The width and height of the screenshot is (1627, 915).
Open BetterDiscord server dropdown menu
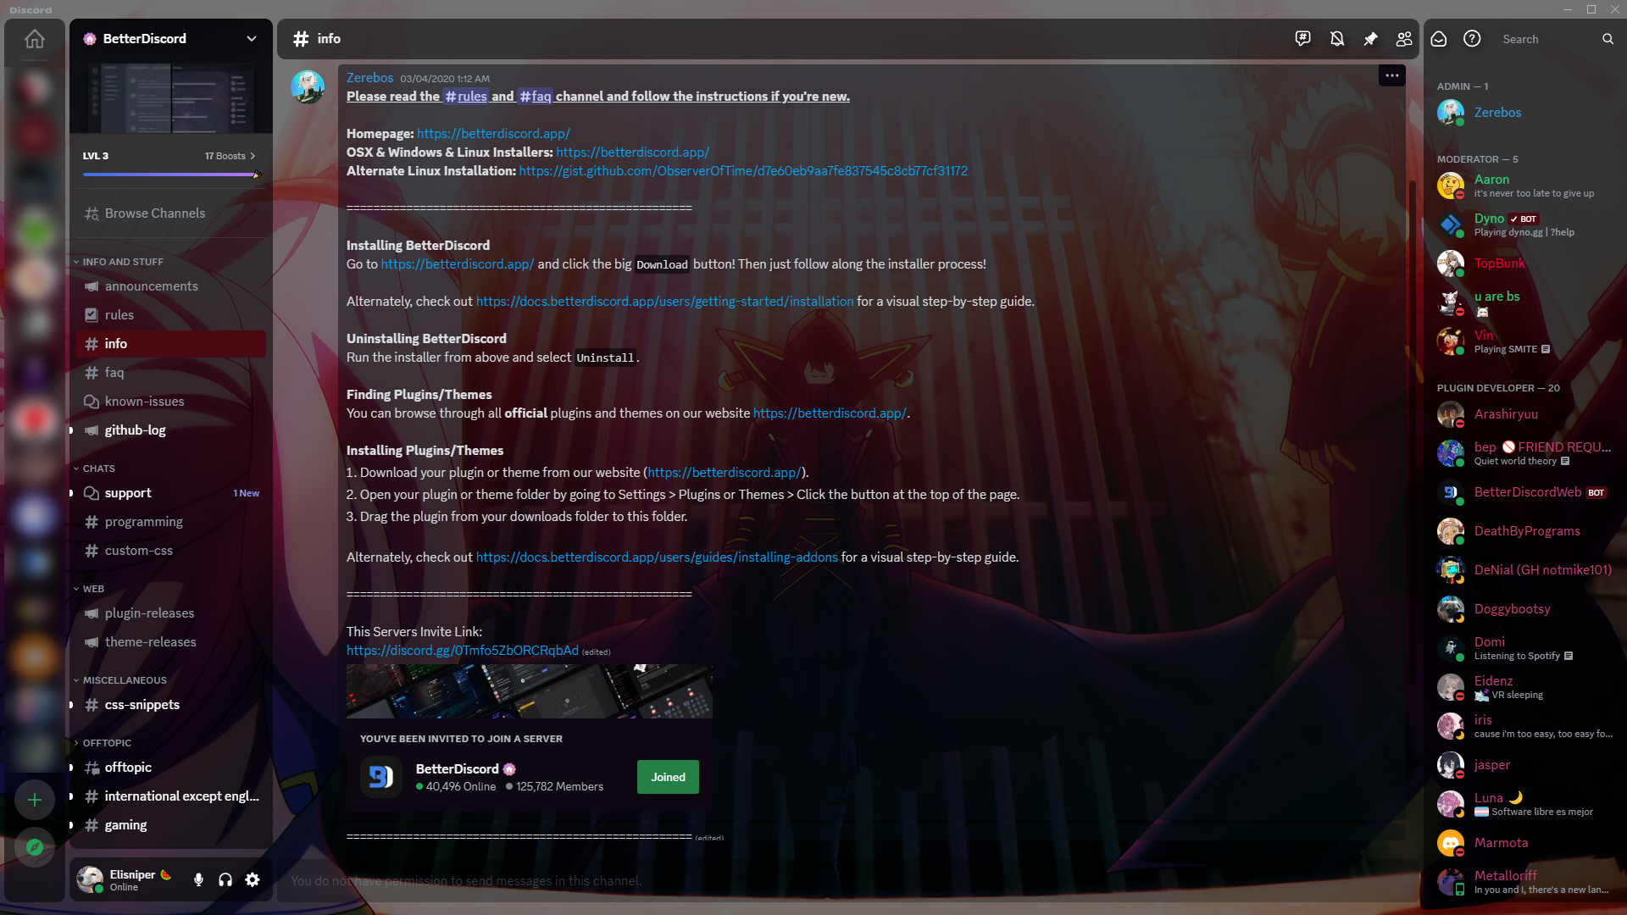pos(252,39)
